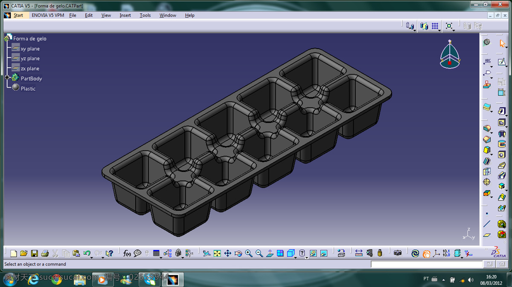Open the Measure Between ruler tool

359,253
